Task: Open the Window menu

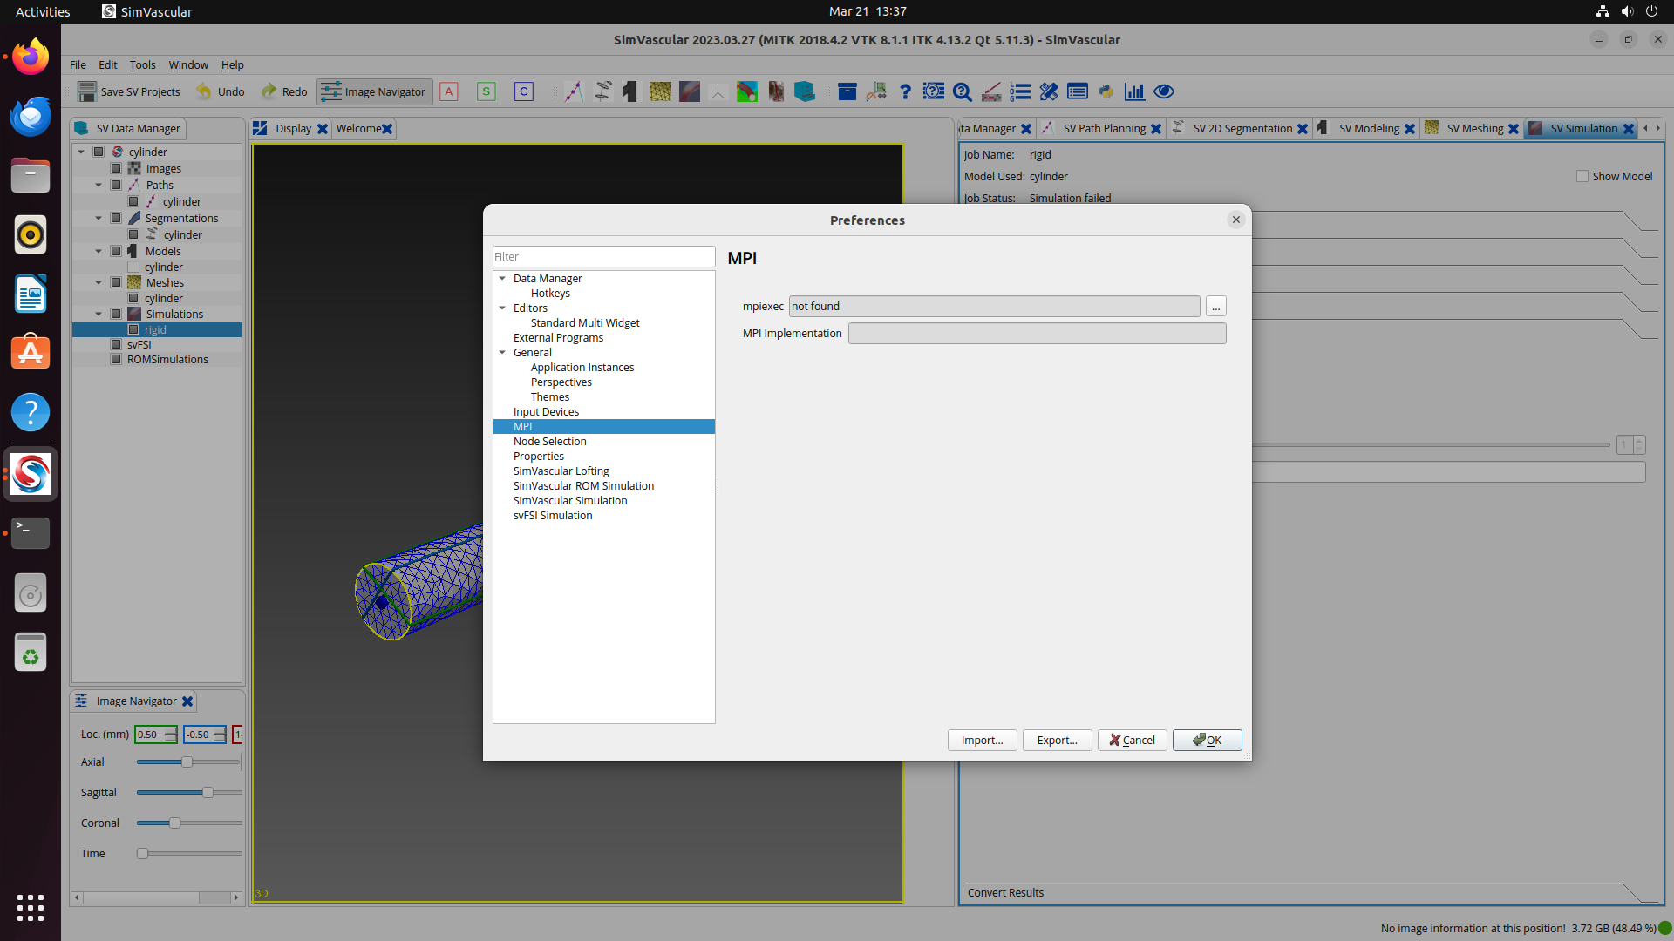Action: tap(188, 64)
